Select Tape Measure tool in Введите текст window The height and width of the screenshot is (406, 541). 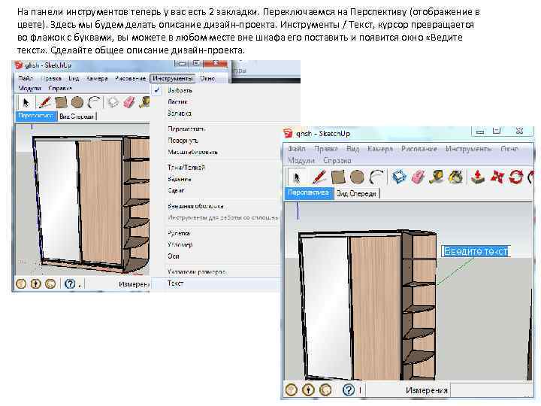click(436, 177)
